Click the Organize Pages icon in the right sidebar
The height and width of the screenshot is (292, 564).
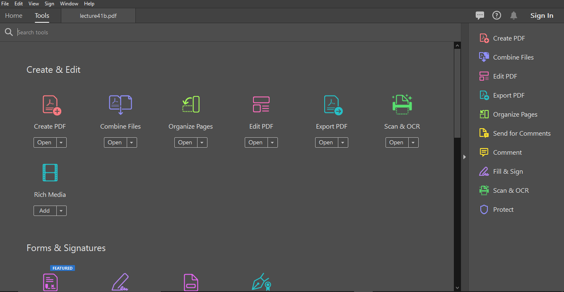point(484,114)
